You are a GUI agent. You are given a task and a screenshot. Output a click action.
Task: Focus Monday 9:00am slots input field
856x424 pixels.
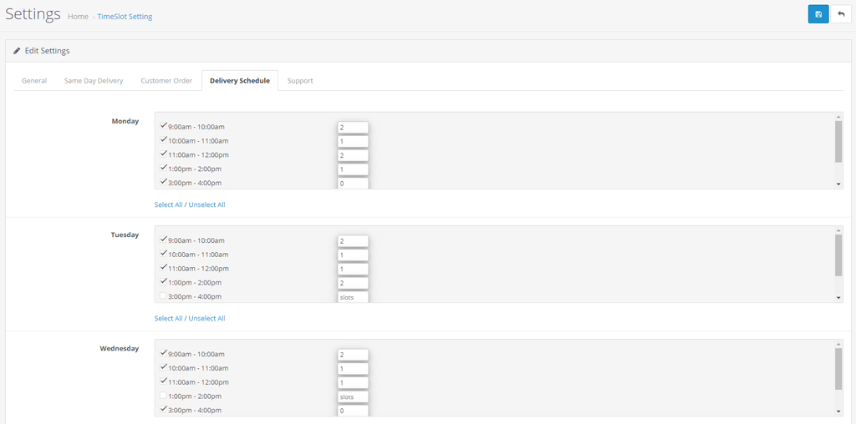353,128
